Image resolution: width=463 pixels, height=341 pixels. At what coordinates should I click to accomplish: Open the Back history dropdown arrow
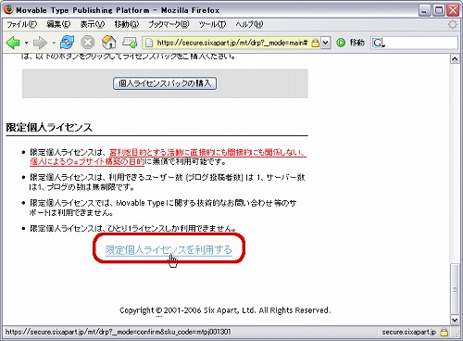pos(27,43)
